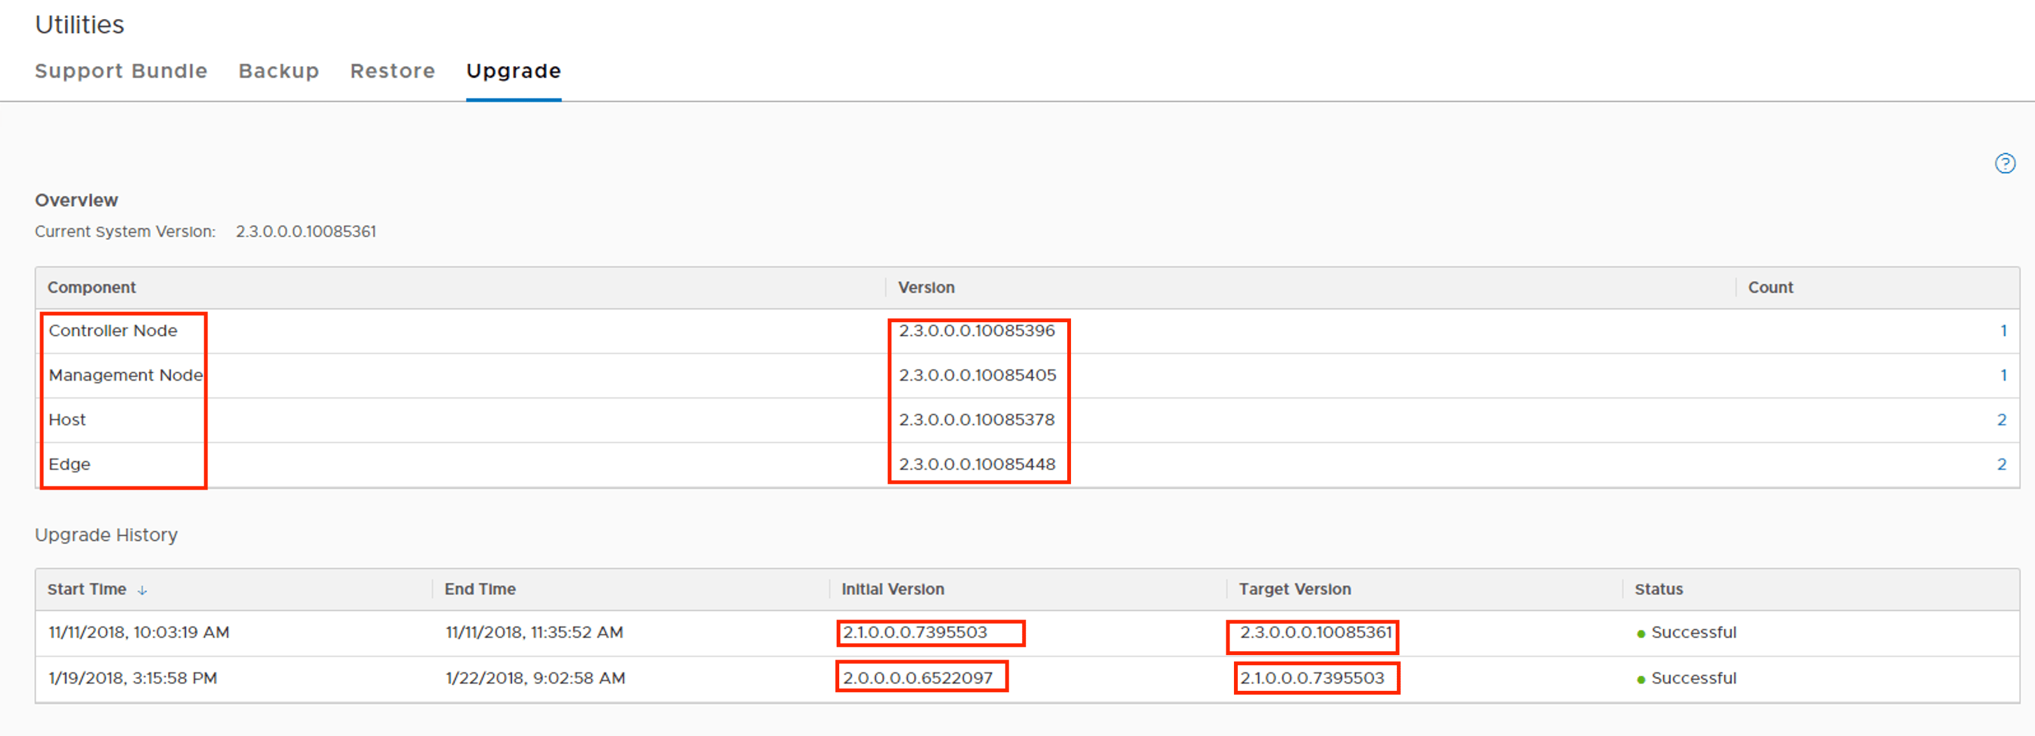
Task: Open the Edge count link
Action: (x=2001, y=464)
